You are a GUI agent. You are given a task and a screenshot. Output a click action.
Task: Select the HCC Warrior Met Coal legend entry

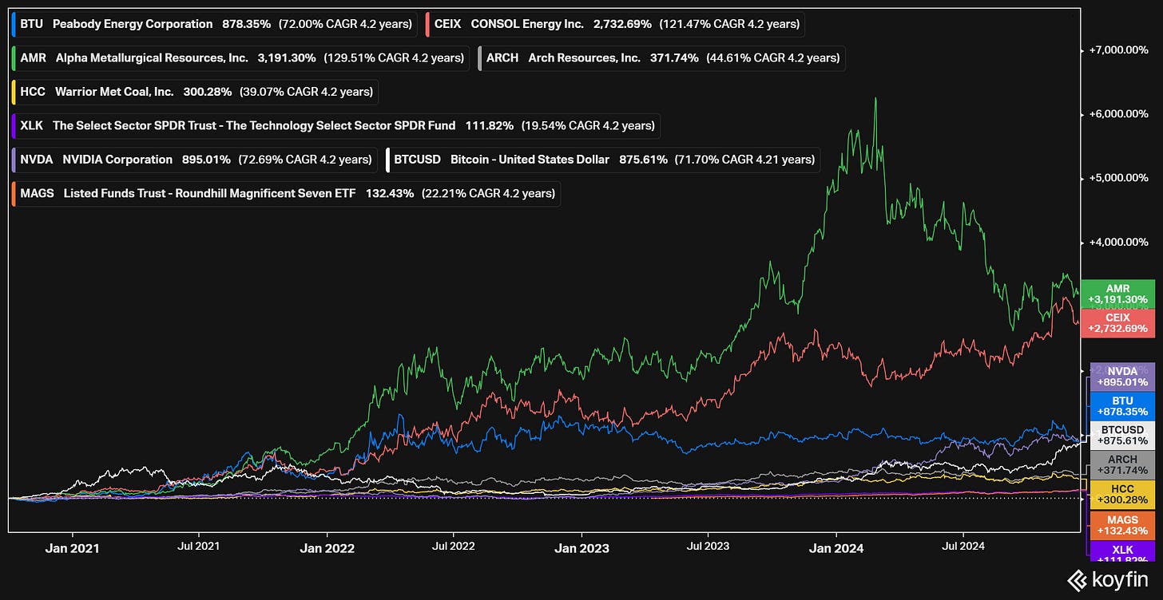click(194, 92)
